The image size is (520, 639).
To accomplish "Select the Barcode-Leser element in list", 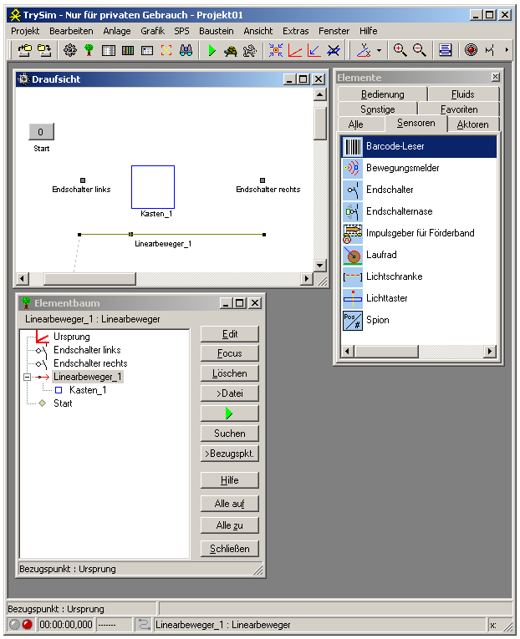I will pyautogui.click(x=395, y=146).
